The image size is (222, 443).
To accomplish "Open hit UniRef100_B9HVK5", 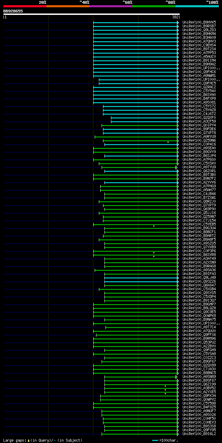I will point(199,22).
